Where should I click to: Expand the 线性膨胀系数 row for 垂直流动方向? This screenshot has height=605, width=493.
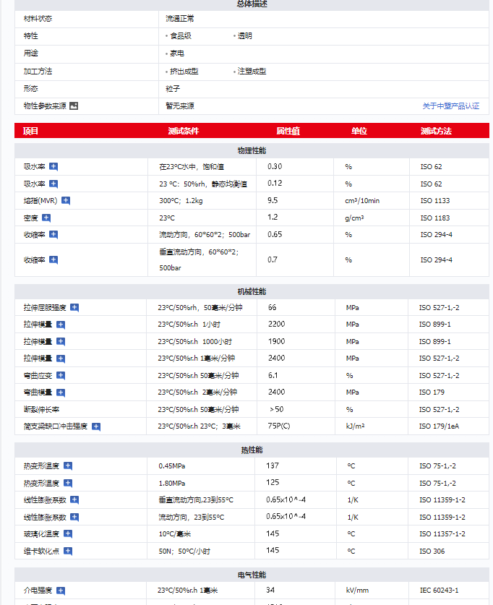coord(74,500)
